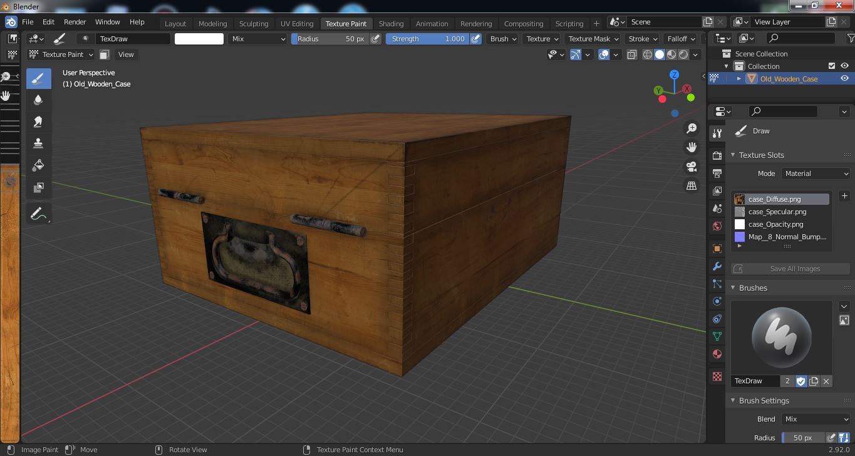Switch to wireframe viewport shading

(648, 54)
